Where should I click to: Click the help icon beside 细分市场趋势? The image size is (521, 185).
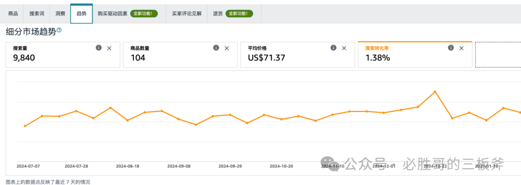point(59,30)
